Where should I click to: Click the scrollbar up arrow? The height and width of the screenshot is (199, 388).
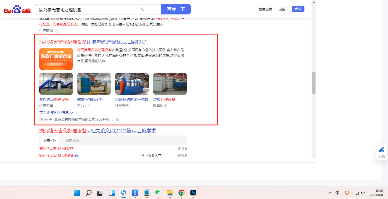pos(314,2)
